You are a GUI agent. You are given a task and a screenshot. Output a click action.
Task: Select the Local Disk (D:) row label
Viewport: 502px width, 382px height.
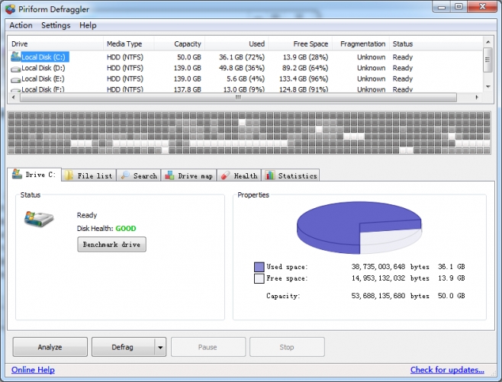[43, 68]
